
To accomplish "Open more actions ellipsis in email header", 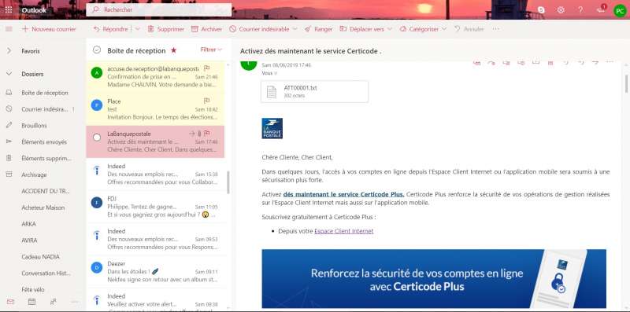I will [x=610, y=62].
